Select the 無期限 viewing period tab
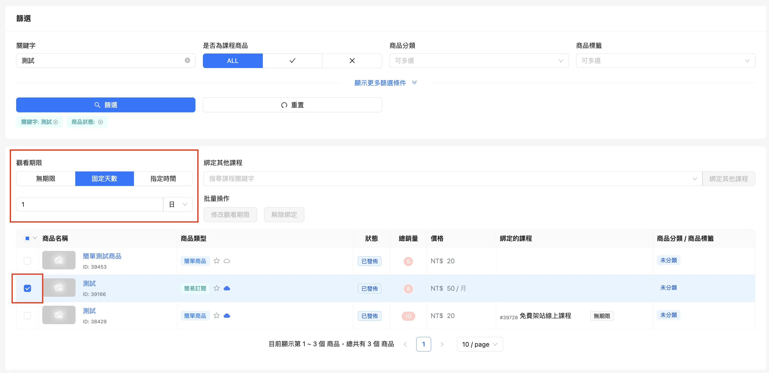The width and height of the screenshot is (769, 373). click(46, 179)
